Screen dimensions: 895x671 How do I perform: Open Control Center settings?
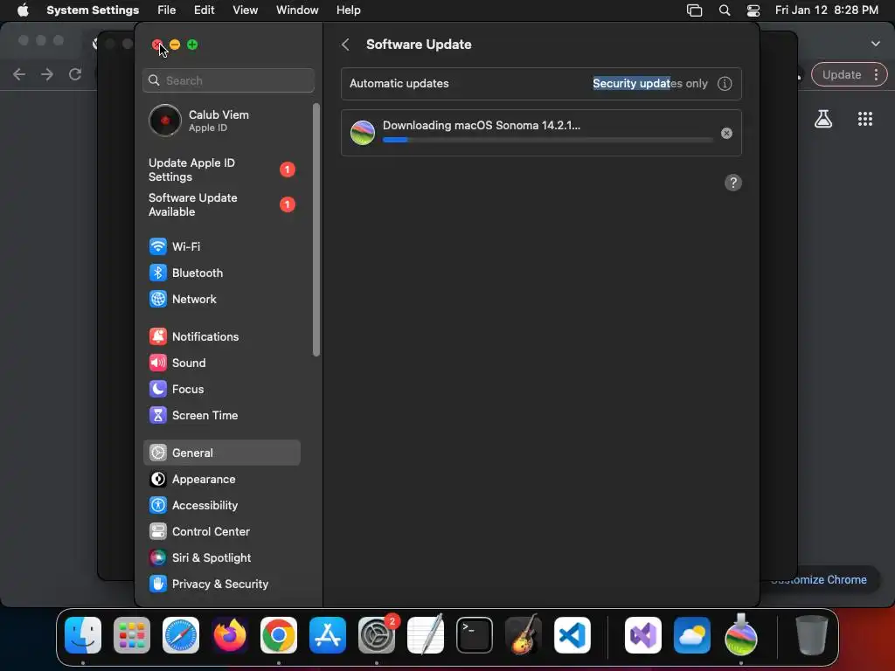pos(221,532)
